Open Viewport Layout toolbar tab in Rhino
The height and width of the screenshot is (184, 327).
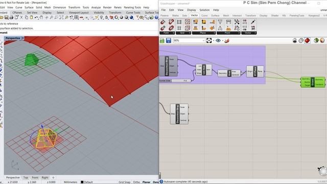[x=79, y=12]
